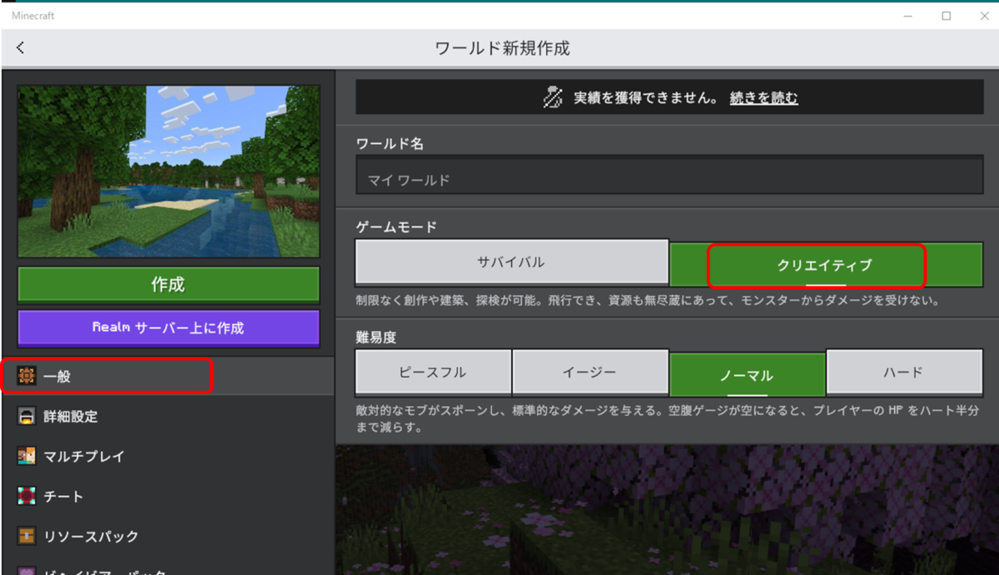
Task: Click Realm サーバー上に作成 button
Action: click(x=168, y=328)
